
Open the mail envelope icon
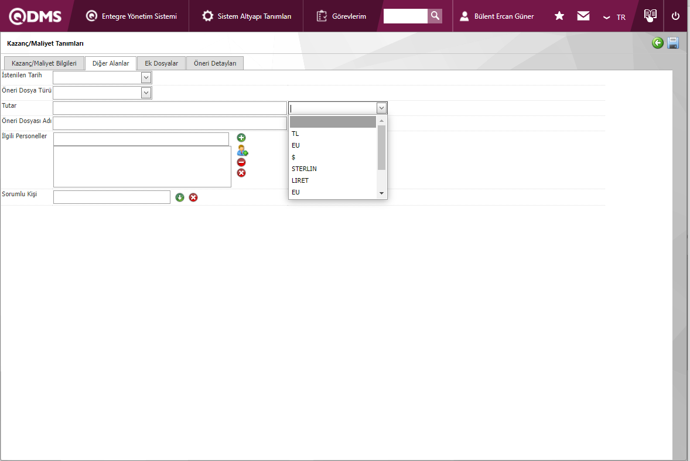click(583, 16)
